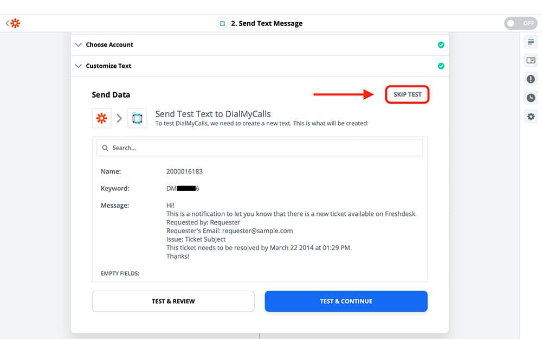This screenshot has width=542, height=339.
Task: Click the DialMyCalls app icon beside Send Test
Action: click(137, 118)
